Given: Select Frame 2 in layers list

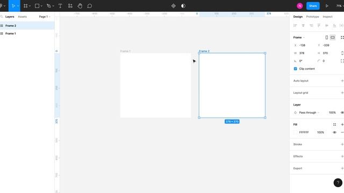Looking at the screenshot, I should 27,26.
